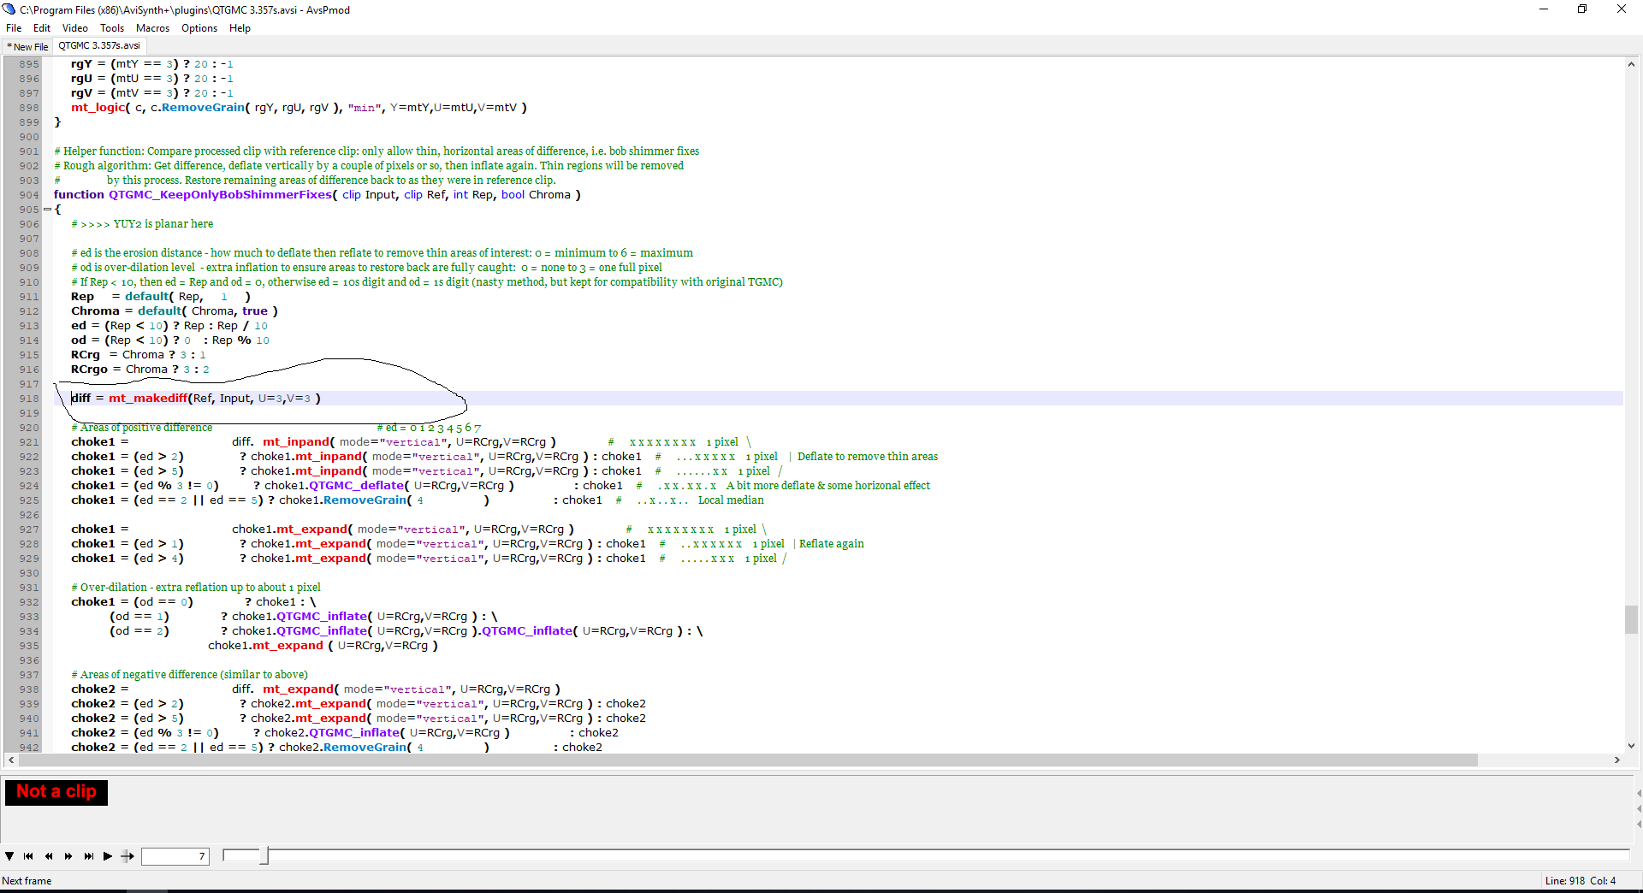Viewport: 1643px width, 893px height.
Task: Select the QTGMC 3.357s.avsi tab
Action: 99,46
